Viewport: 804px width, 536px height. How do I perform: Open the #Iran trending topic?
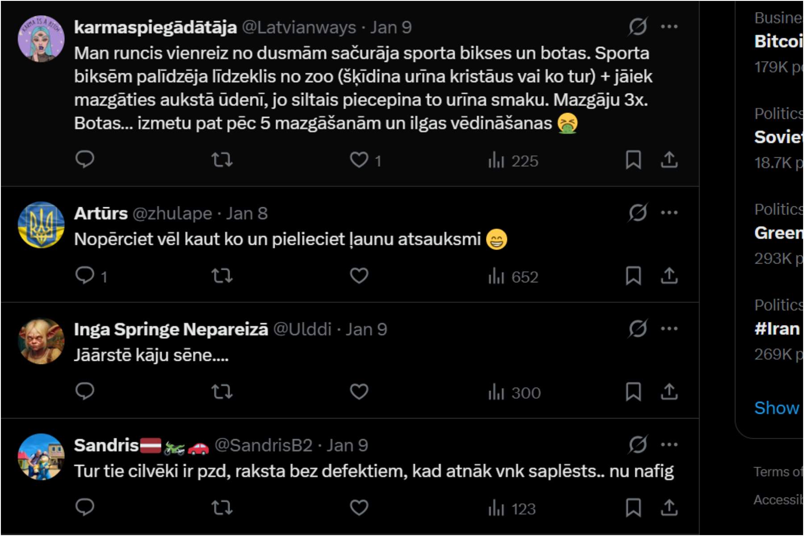tap(777, 329)
